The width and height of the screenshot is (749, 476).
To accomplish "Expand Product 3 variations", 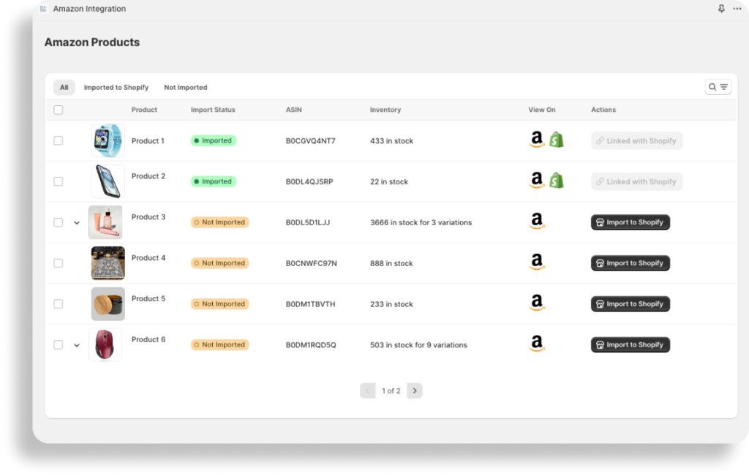I will click(x=76, y=222).
